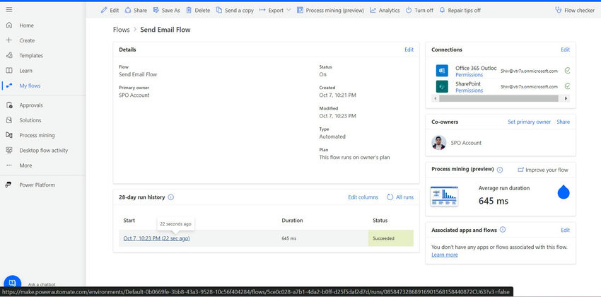Click Share in the toolbar
This screenshot has width=601, height=297.
136,11
